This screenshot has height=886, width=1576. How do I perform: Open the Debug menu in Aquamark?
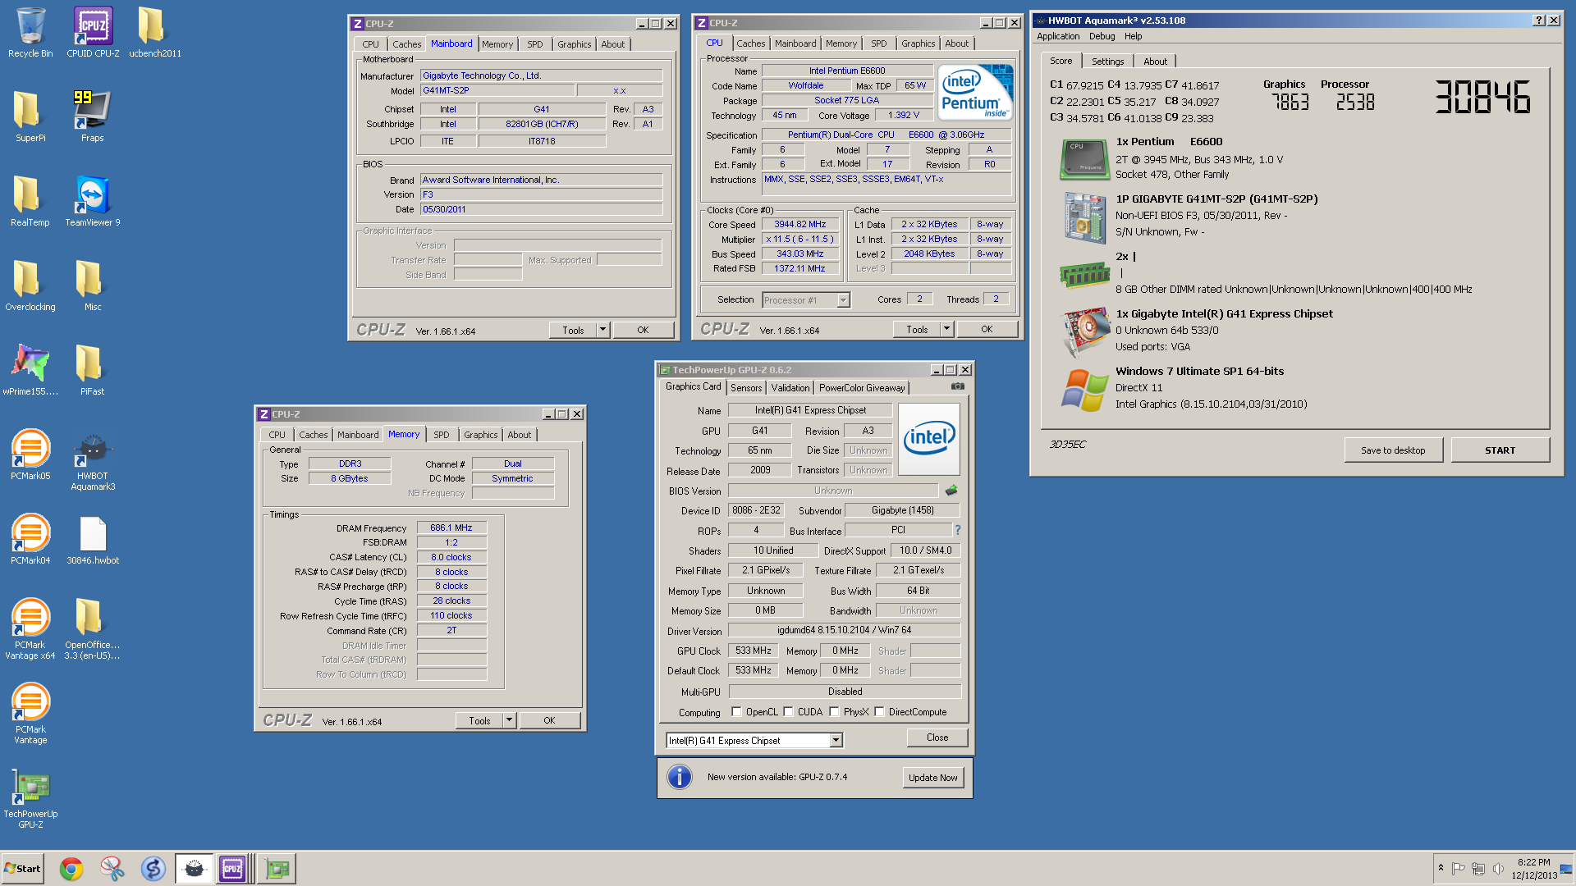click(1102, 36)
